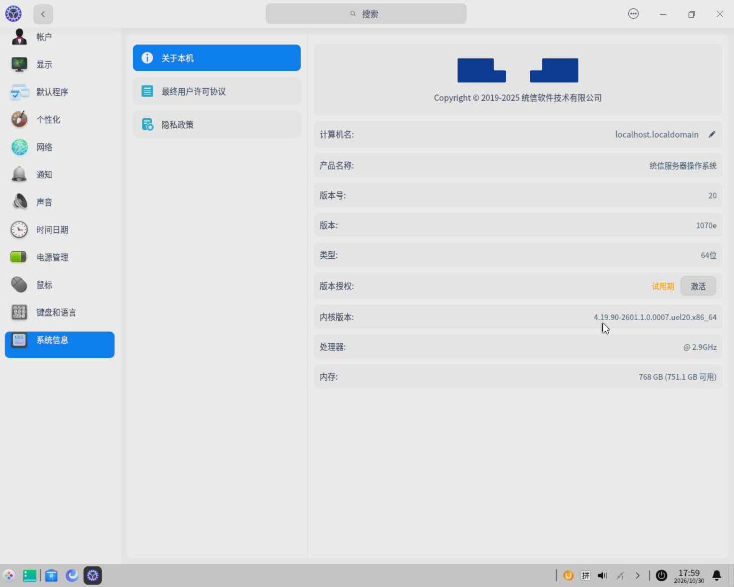Click the 拼 input method icon in tray
The height and width of the screenshot is (587, 734).
pyautogui.click(x=585, y=575)
